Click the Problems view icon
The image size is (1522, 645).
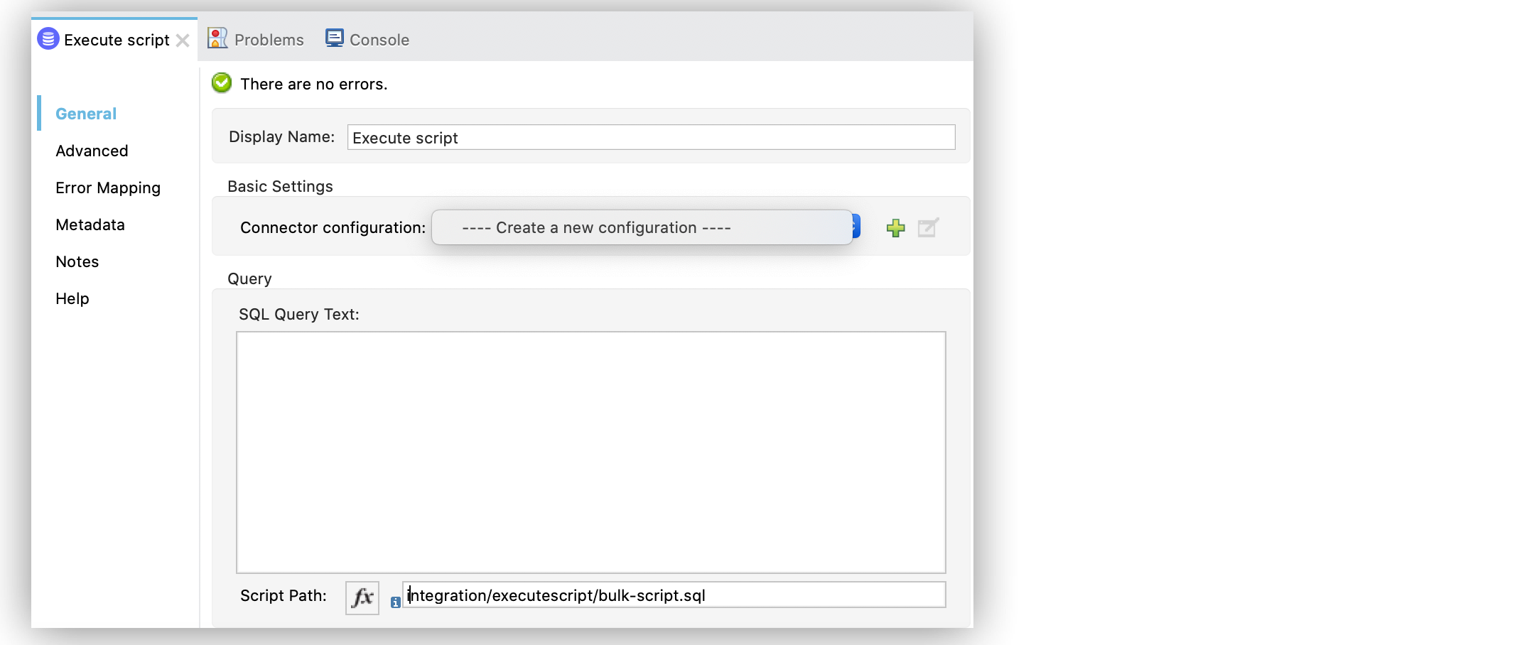click(217, 38)
